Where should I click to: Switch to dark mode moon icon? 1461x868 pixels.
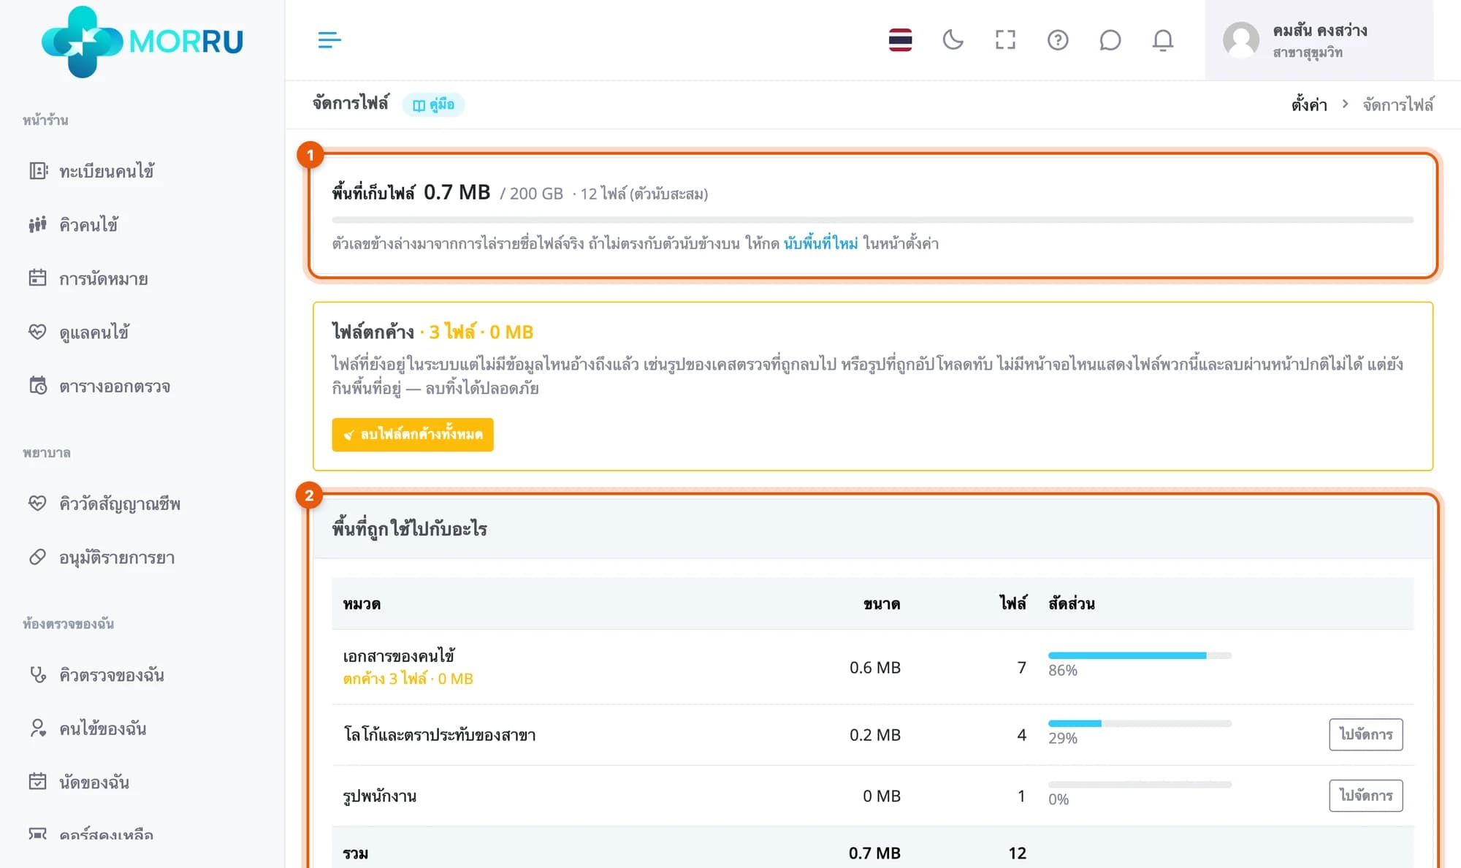(x=953, y=40)
